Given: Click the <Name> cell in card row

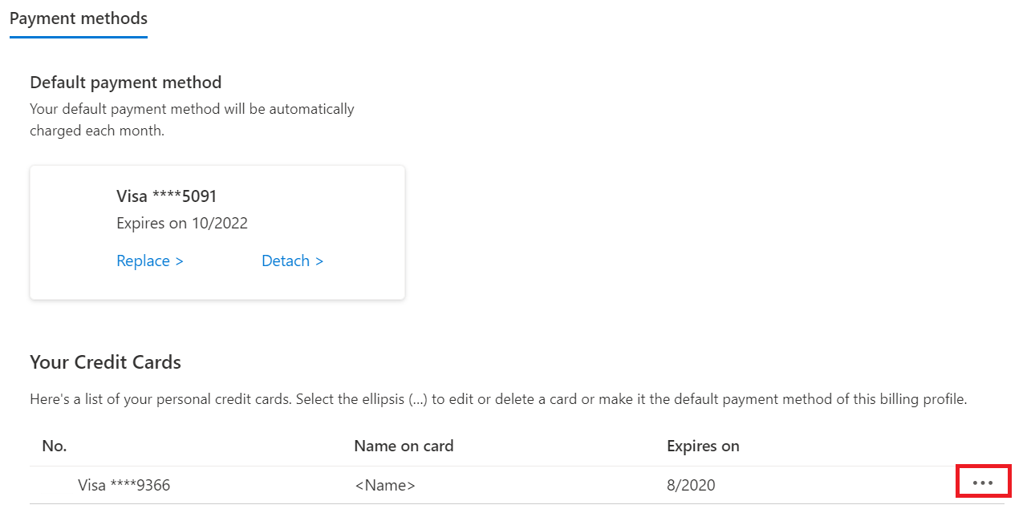Looking at the screenshot, I should 384,485.
